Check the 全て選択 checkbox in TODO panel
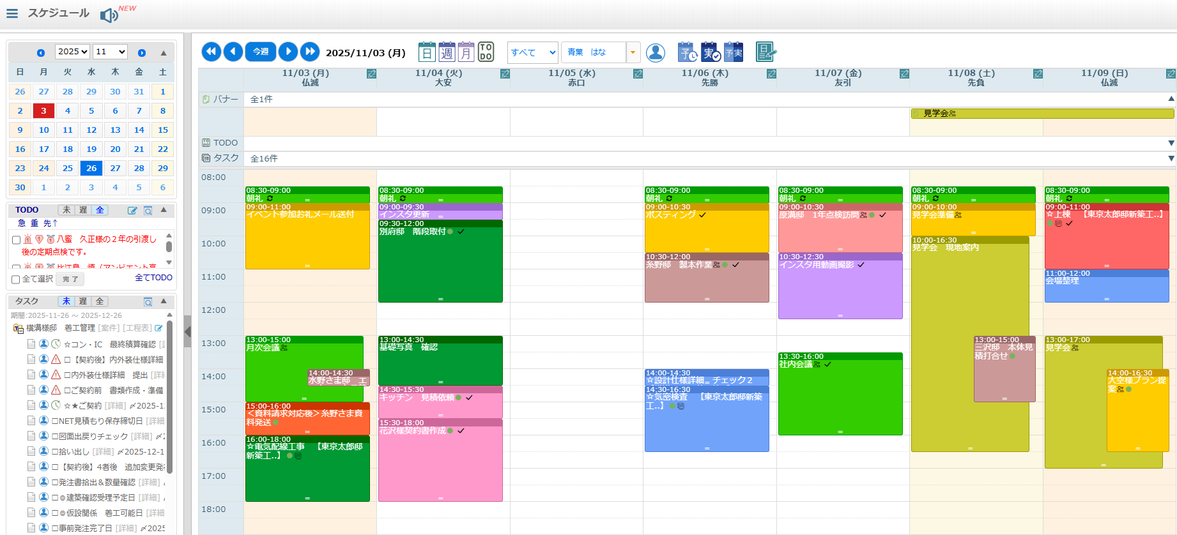This screenshot has height=535, width=1177. click(x=16, y=279)
